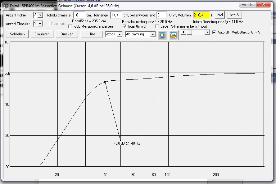Click 'Verlustfaktor Ql = 5' text
The height and width of the screenshot is (184, 276).
coord(246,32)
